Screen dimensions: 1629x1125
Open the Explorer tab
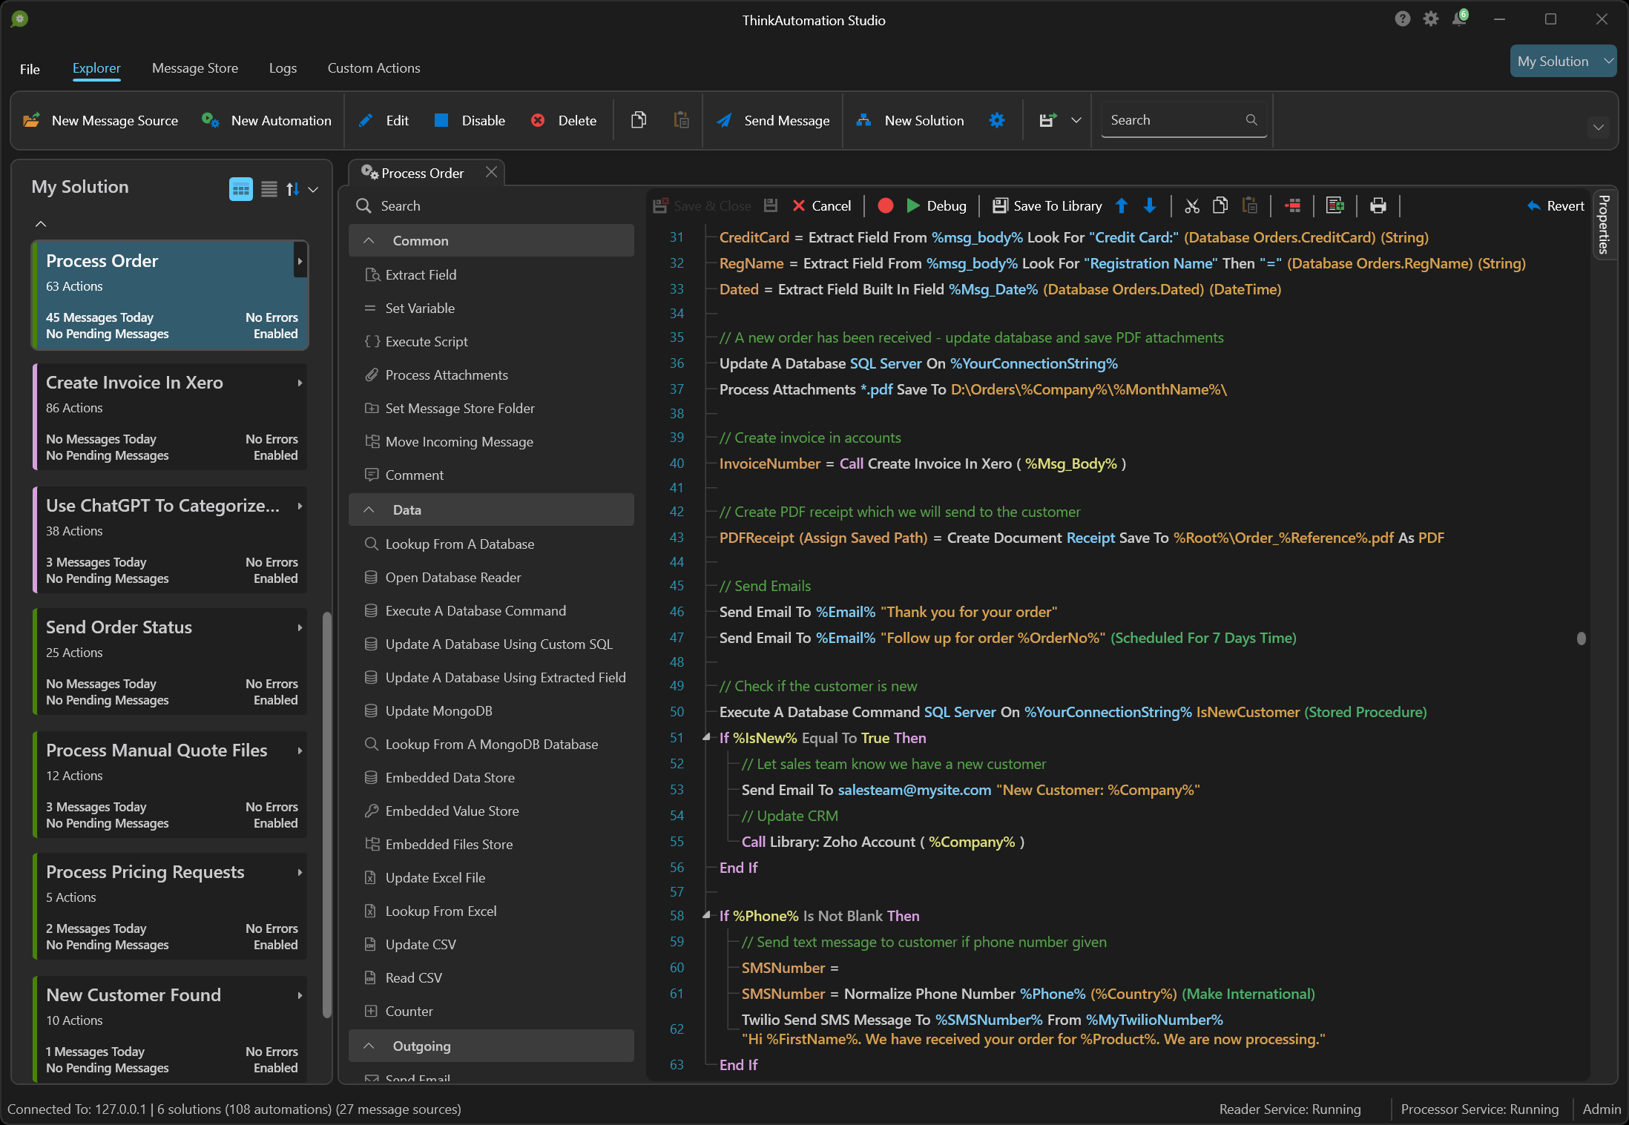pyautogui.click(x=95, y=67)
